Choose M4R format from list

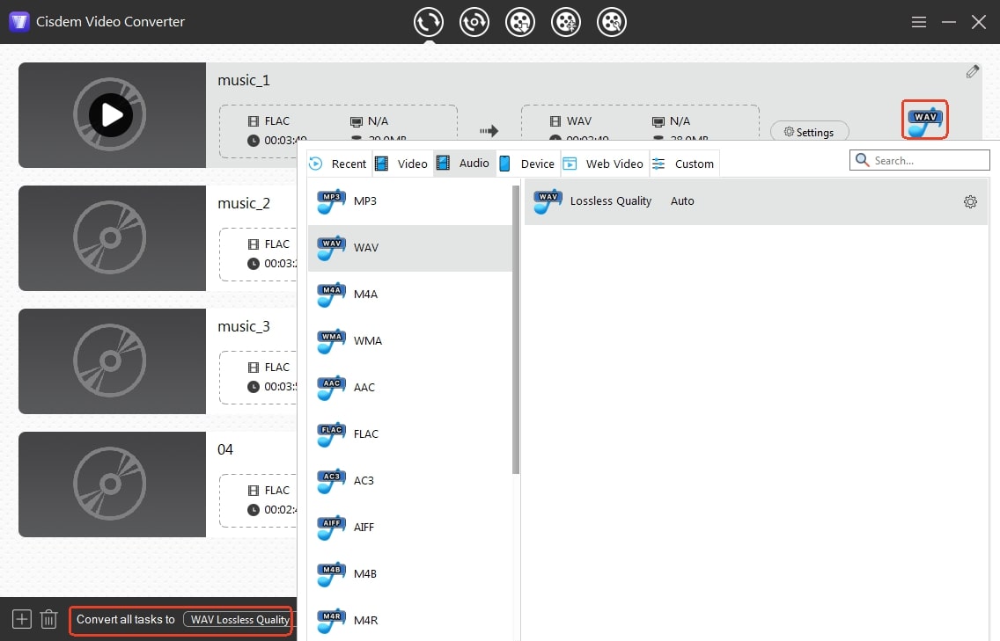(410, 620)
